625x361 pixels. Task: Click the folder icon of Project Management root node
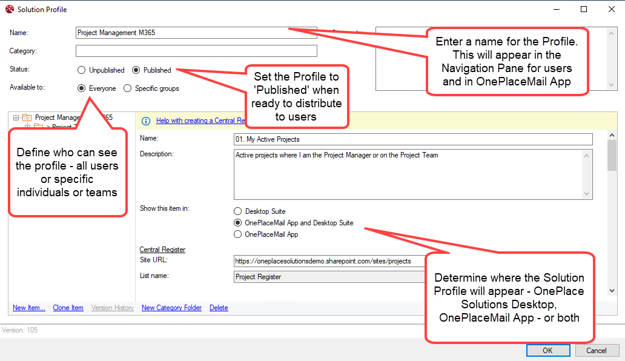click(27, 118)
